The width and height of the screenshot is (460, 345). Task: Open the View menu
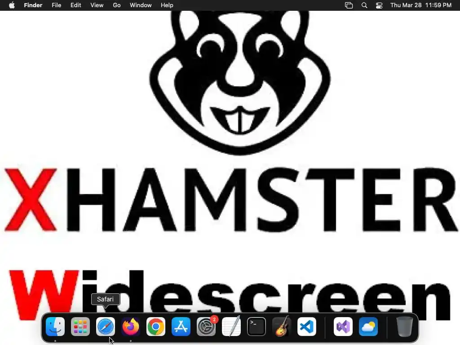tap(97, 5)
